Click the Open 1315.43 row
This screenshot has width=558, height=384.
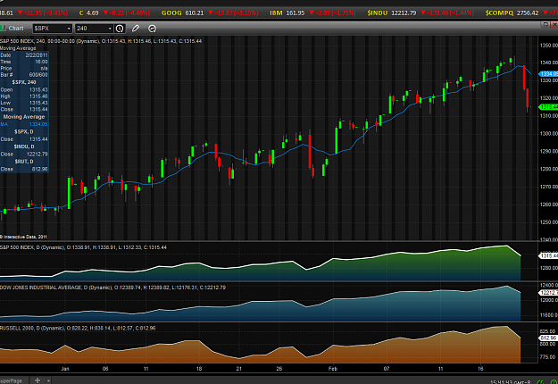[24, 89]
